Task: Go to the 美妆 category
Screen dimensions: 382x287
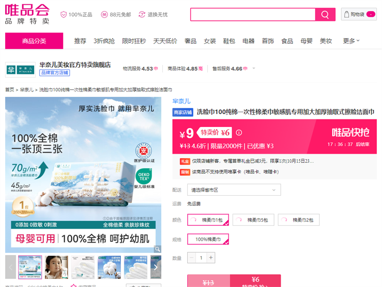Action: click(x=326, y=41)
